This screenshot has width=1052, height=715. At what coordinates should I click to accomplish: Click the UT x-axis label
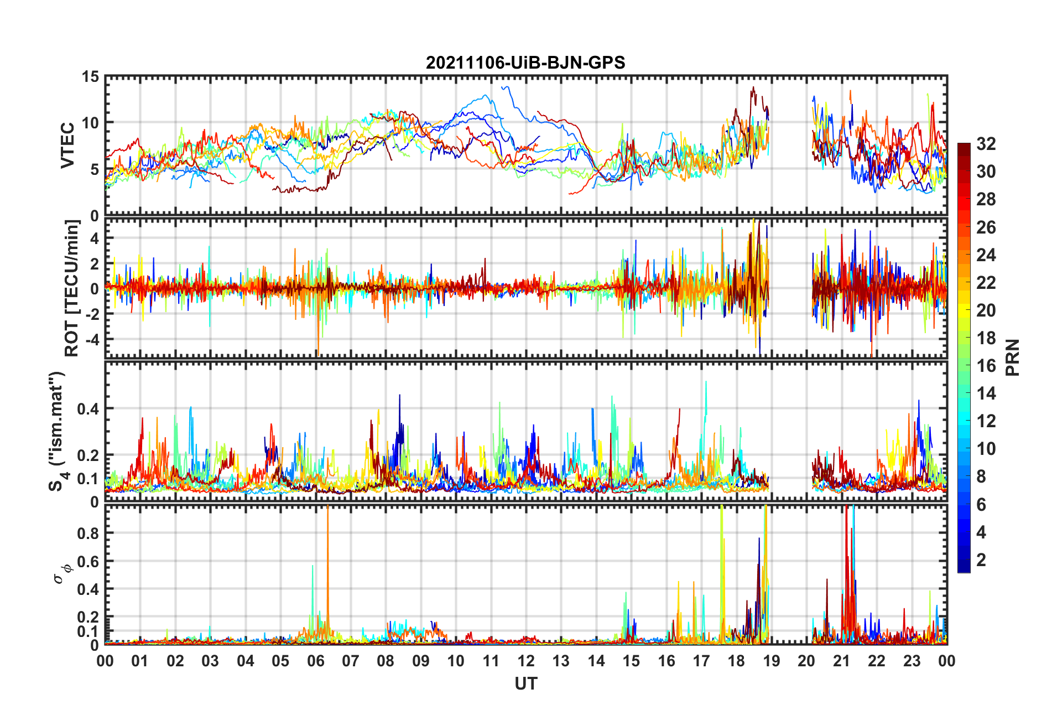[x=525, y=684]
